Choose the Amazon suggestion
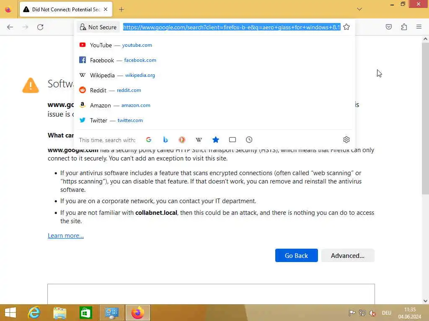This screenshot has height=321, width=429. (x=214, y=105)
